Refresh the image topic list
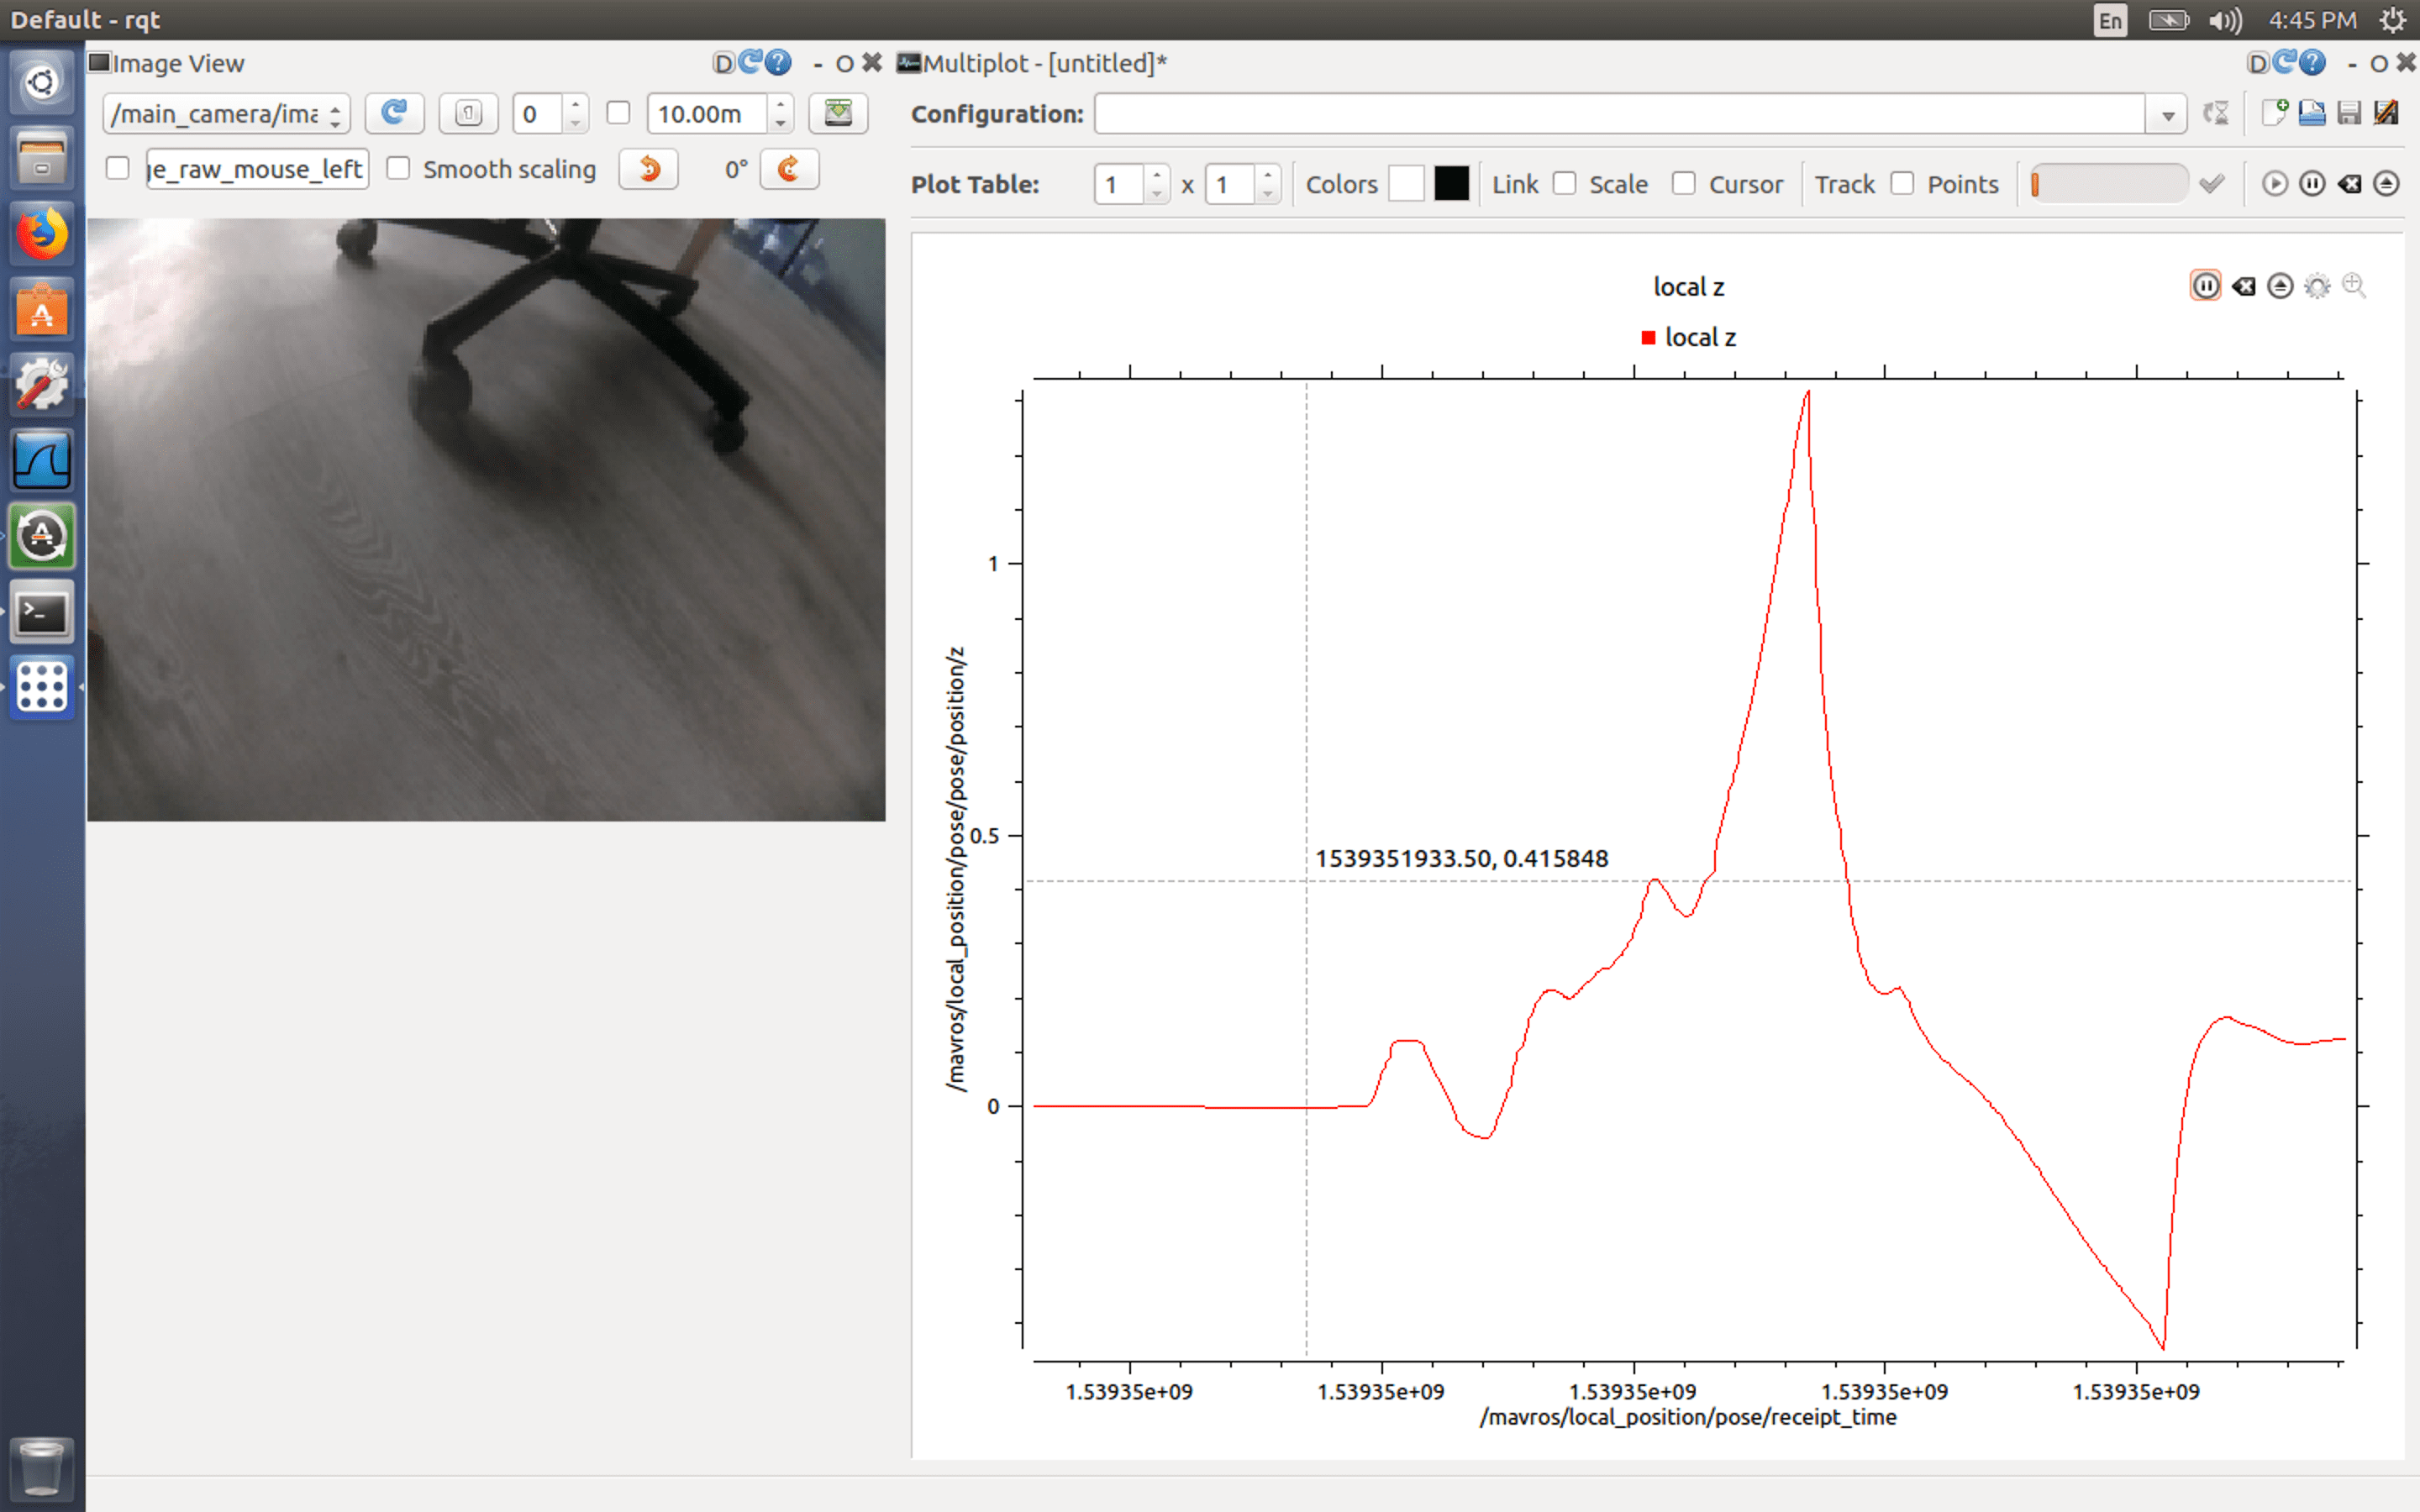2420x1512 pixels. tap(394, 113)
